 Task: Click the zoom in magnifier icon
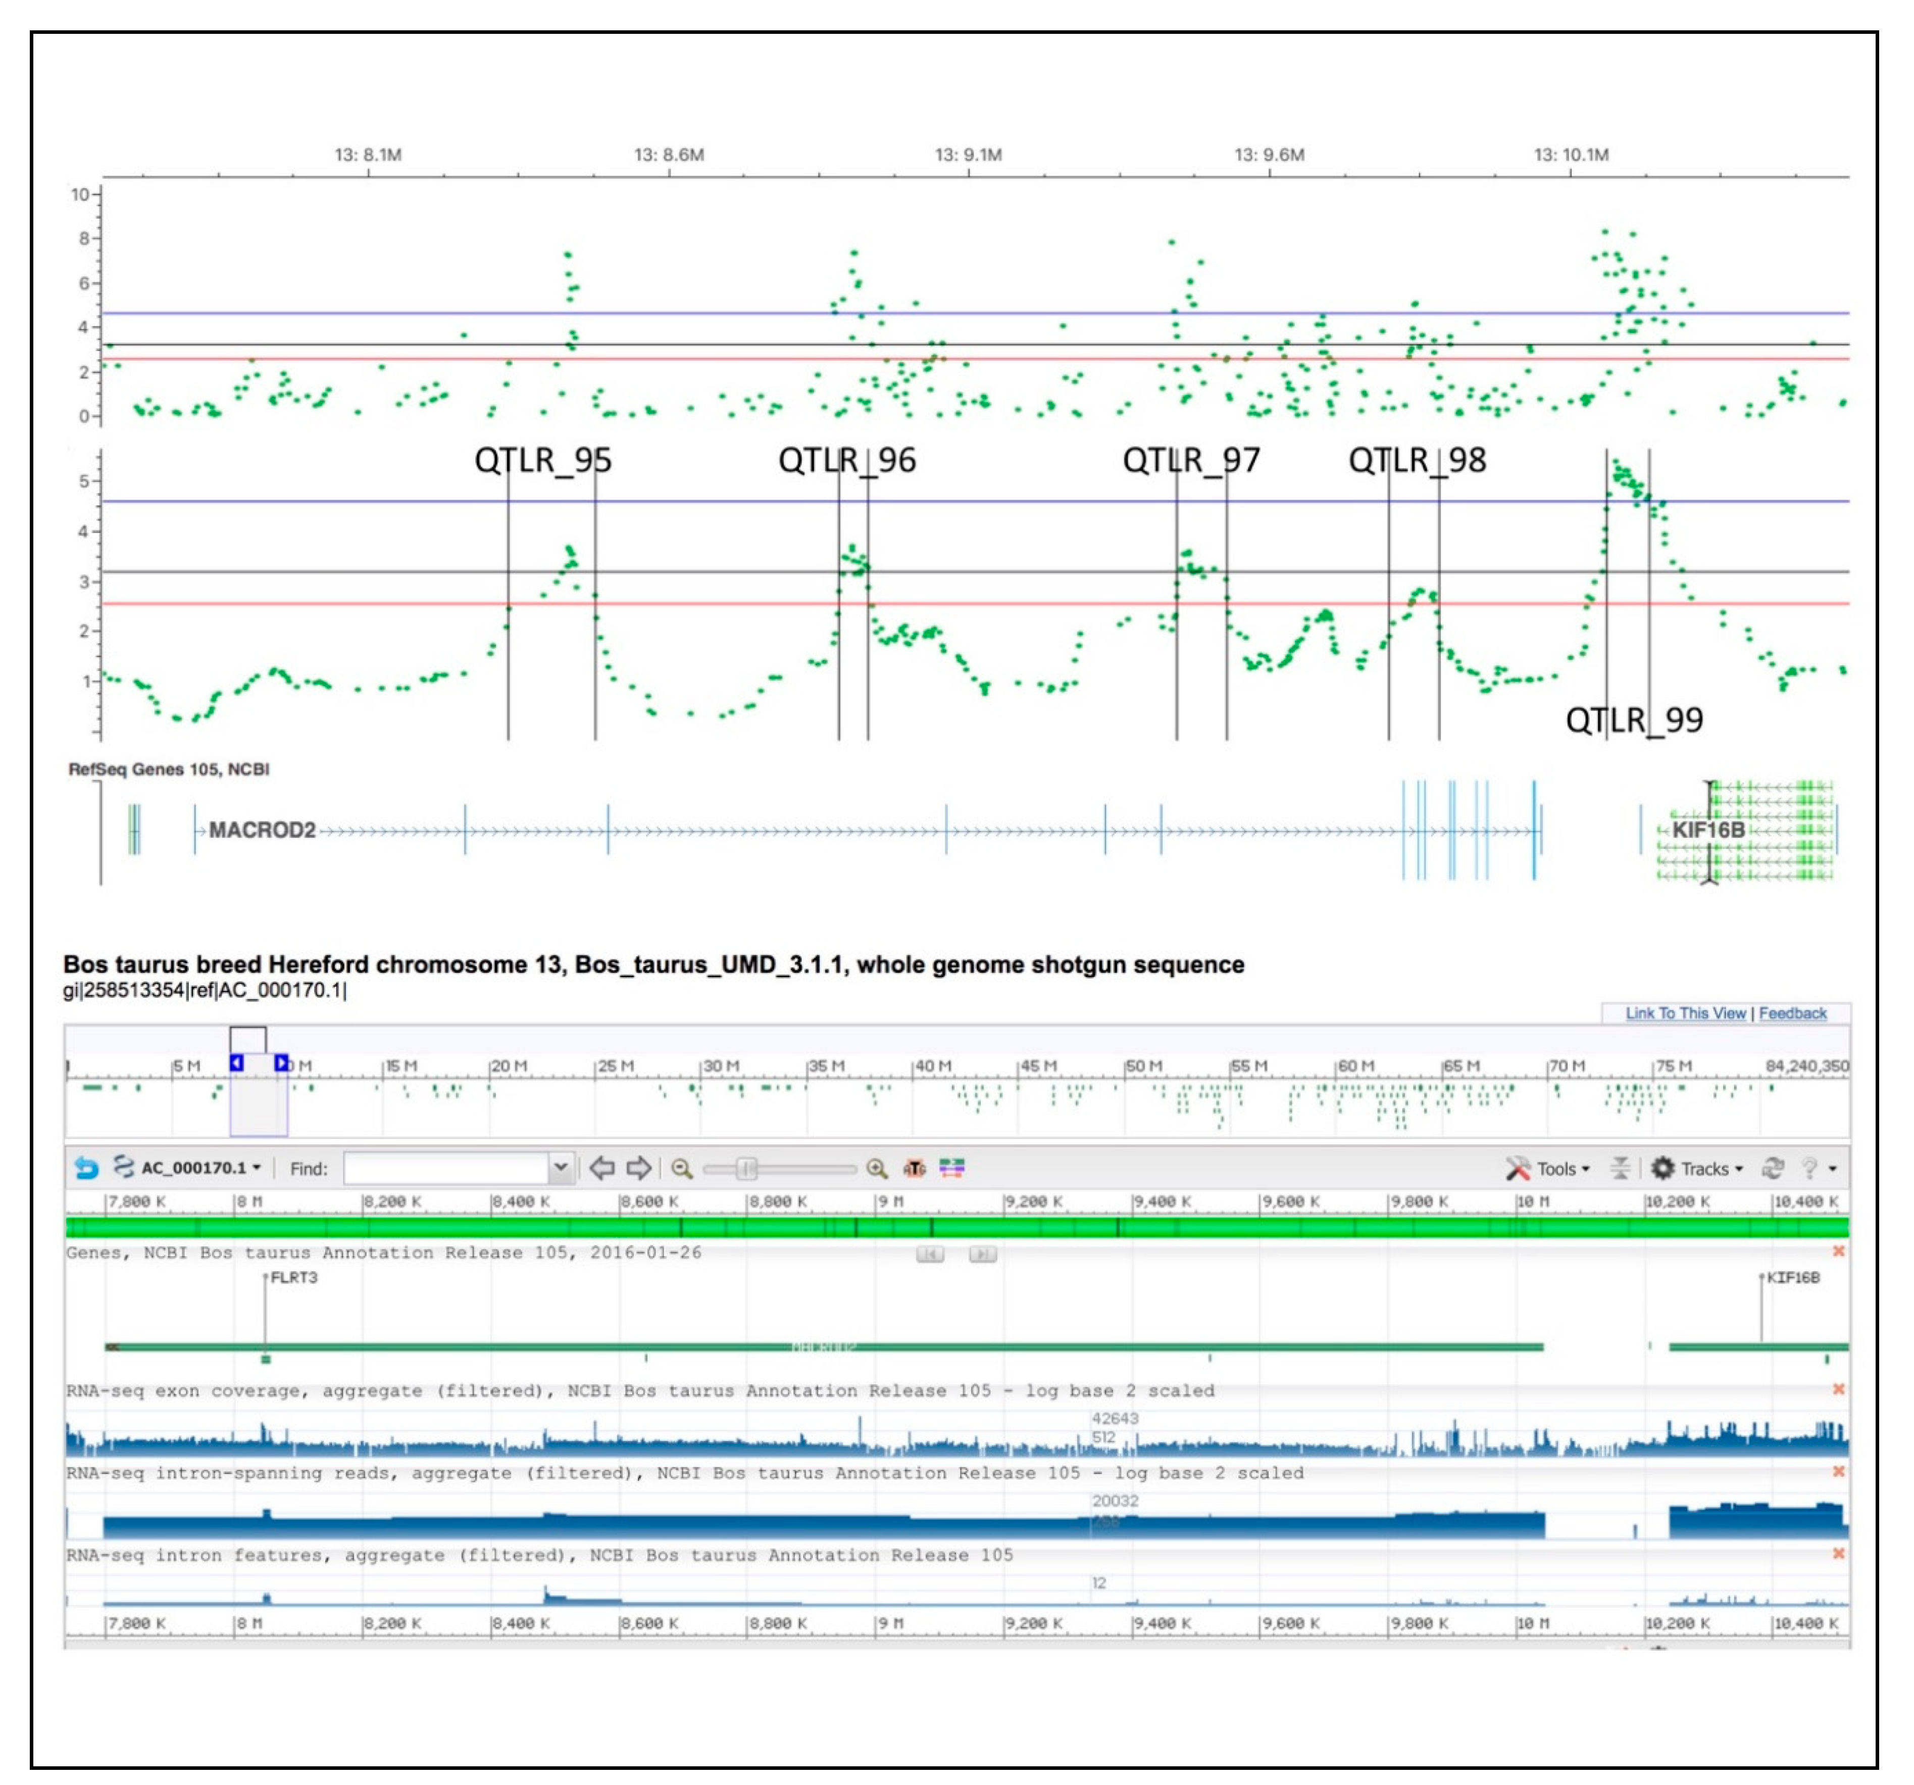876,1169
